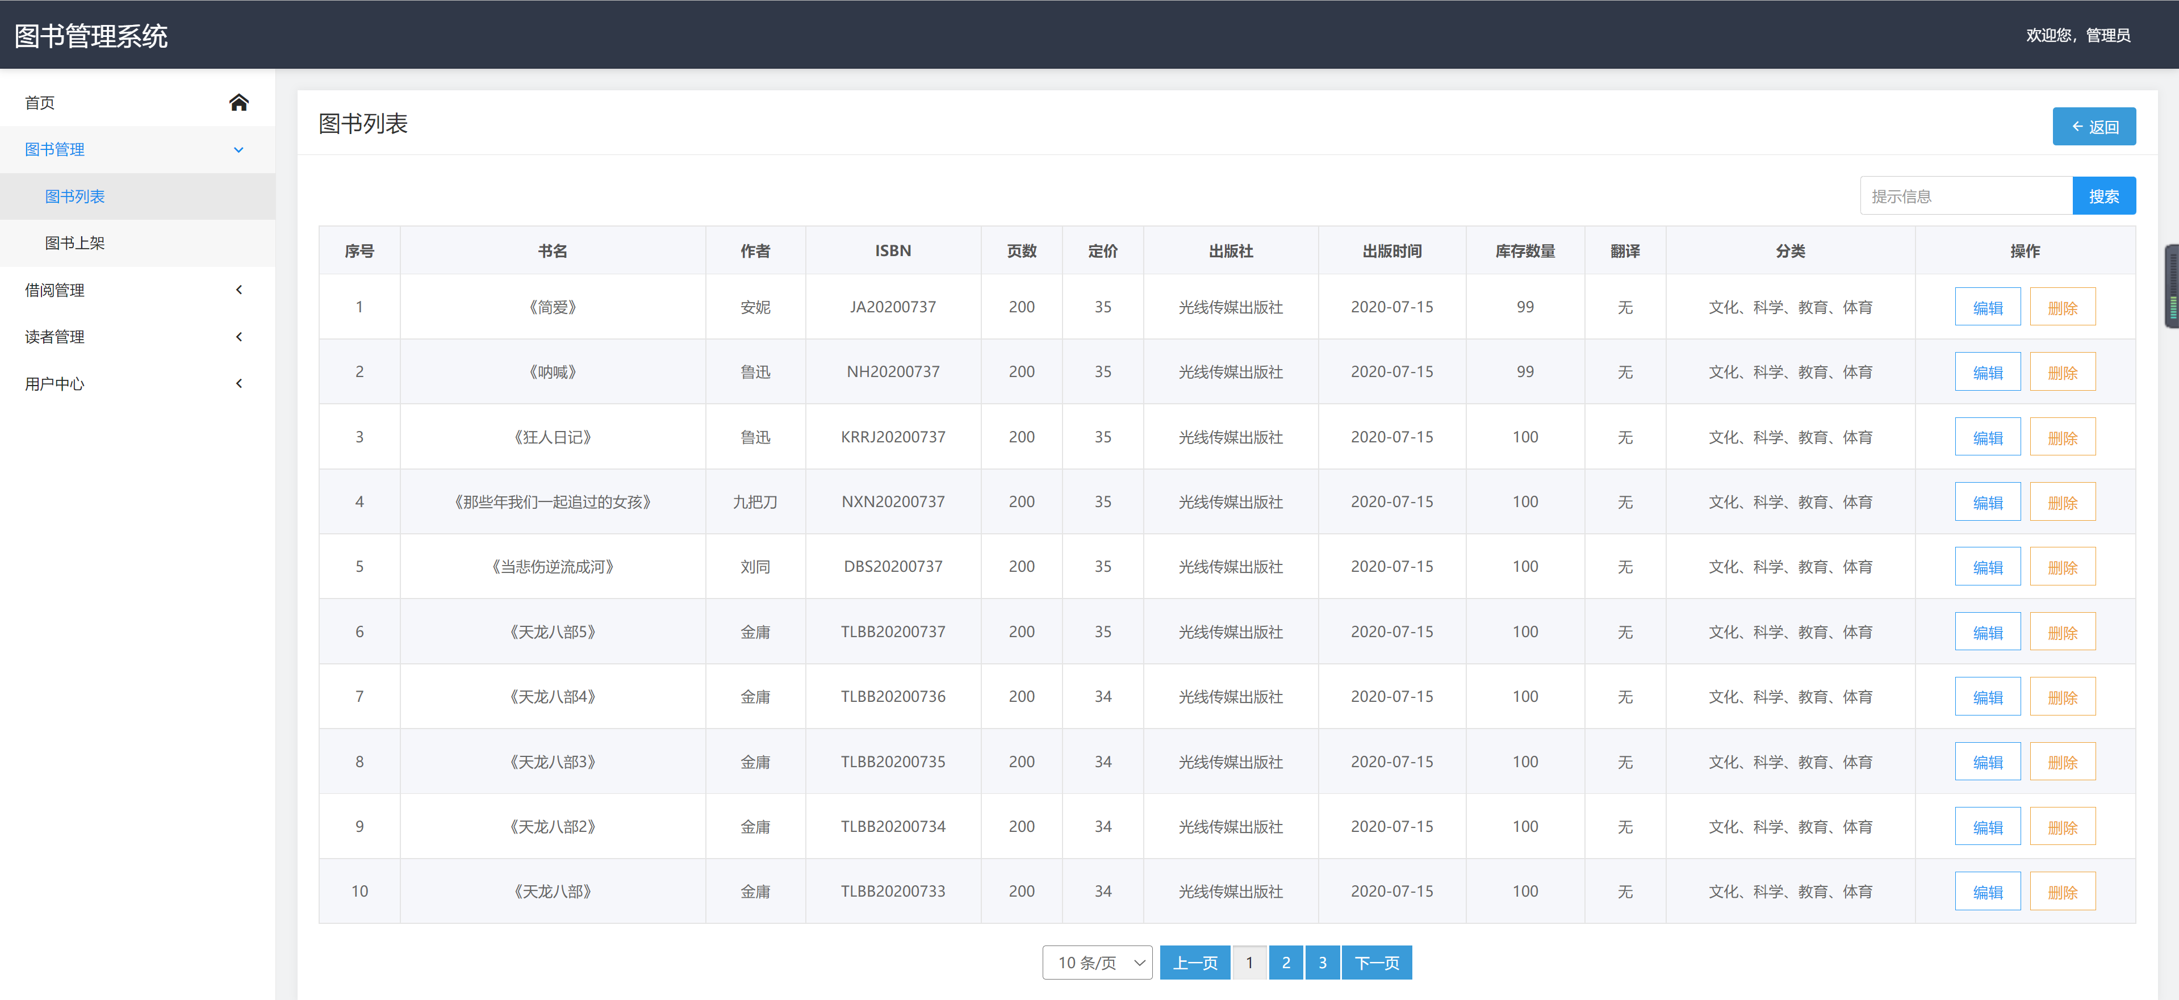Click the 出版时间 column header
This screenshot has height=1000, width=2179.
click(x=1391, y=251)
